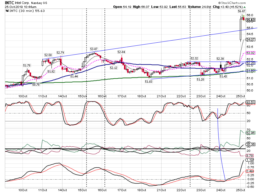Click the Intel Corp. company name

click(x=22, y=3)
